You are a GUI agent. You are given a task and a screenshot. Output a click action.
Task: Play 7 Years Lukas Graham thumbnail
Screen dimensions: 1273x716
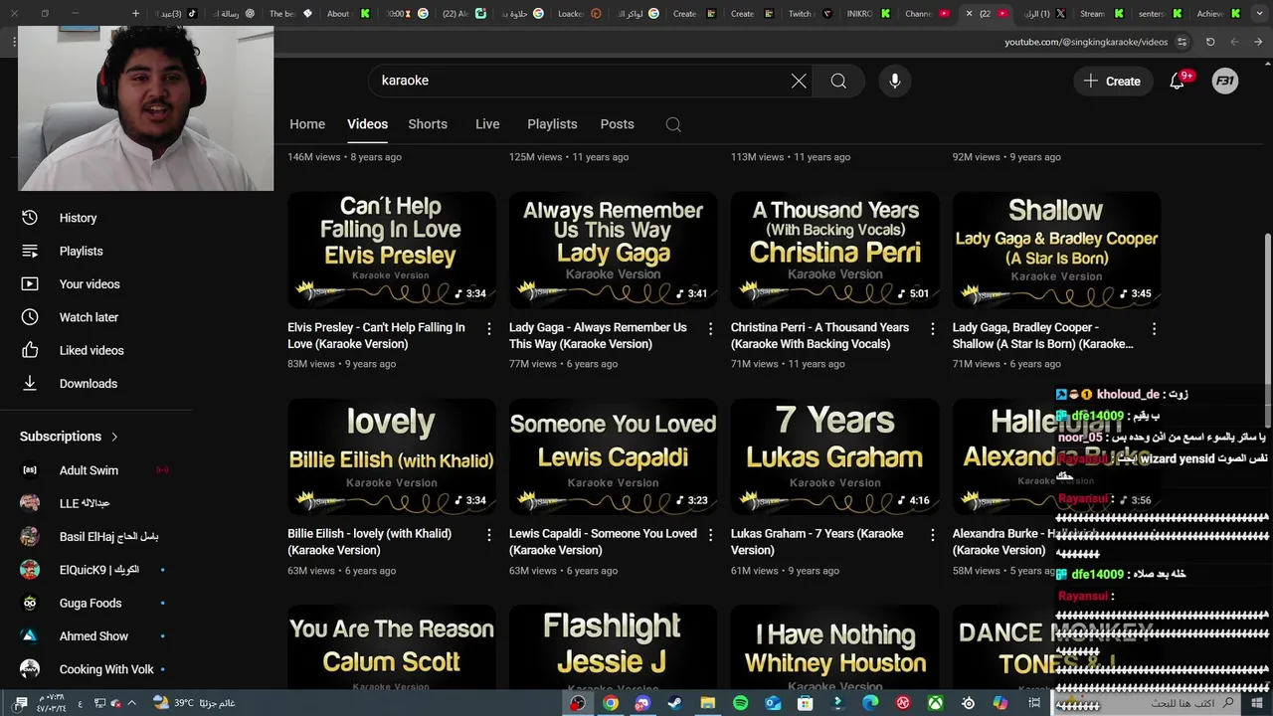(x=834, y=456)
